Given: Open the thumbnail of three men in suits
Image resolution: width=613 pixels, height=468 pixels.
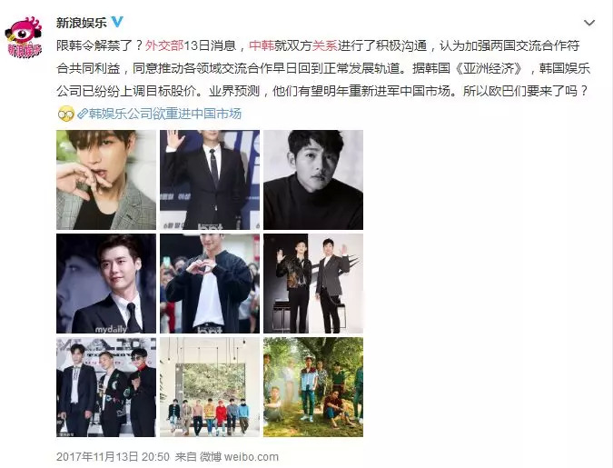Looking at the screenshot, I should coord(106,387).
